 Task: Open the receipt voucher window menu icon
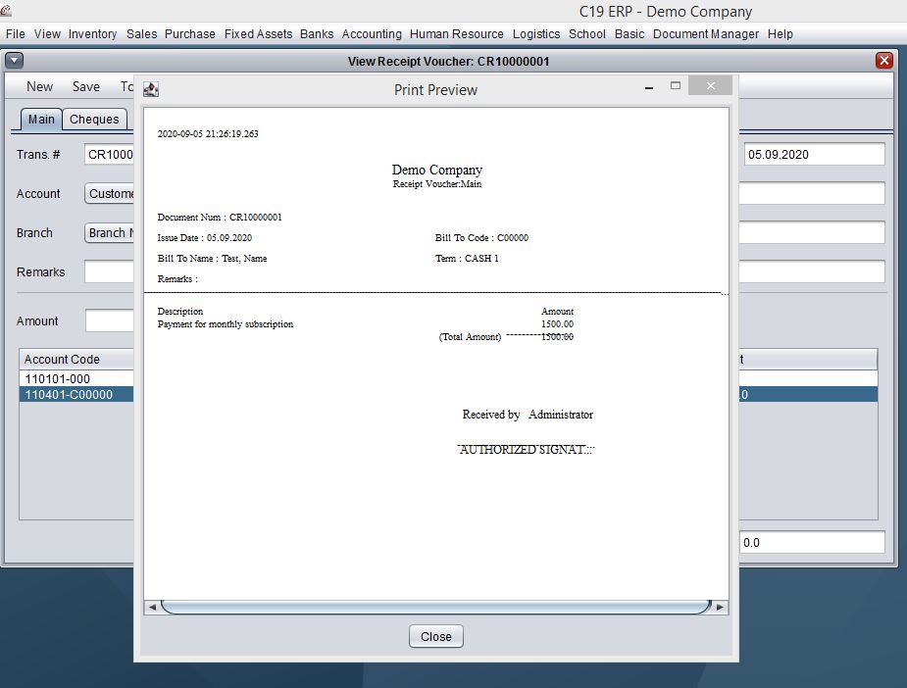point(14,61)
